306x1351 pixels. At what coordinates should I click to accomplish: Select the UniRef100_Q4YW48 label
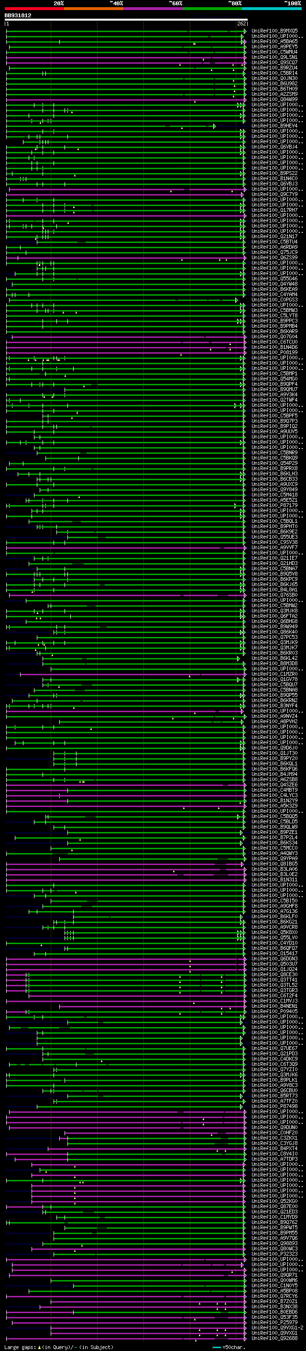pyautogui.click(x=274, y=284)
